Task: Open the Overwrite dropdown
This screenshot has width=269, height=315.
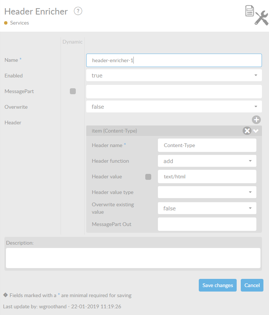Action: (174, 107)
